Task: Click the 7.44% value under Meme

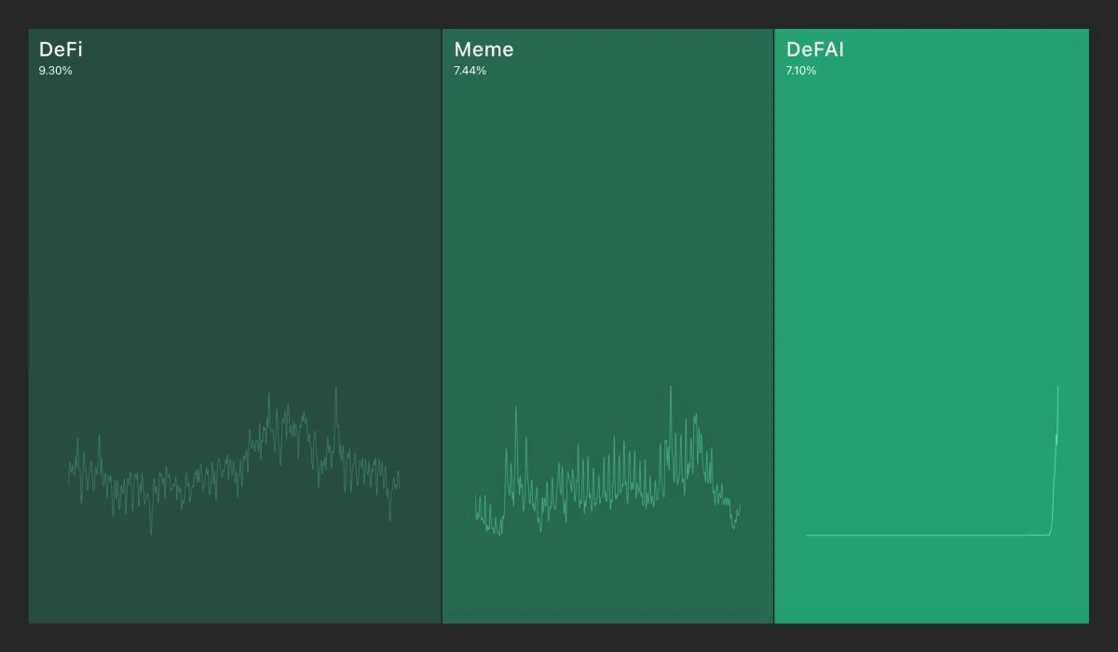Action: pyautogui.click(x=470, y=71)
